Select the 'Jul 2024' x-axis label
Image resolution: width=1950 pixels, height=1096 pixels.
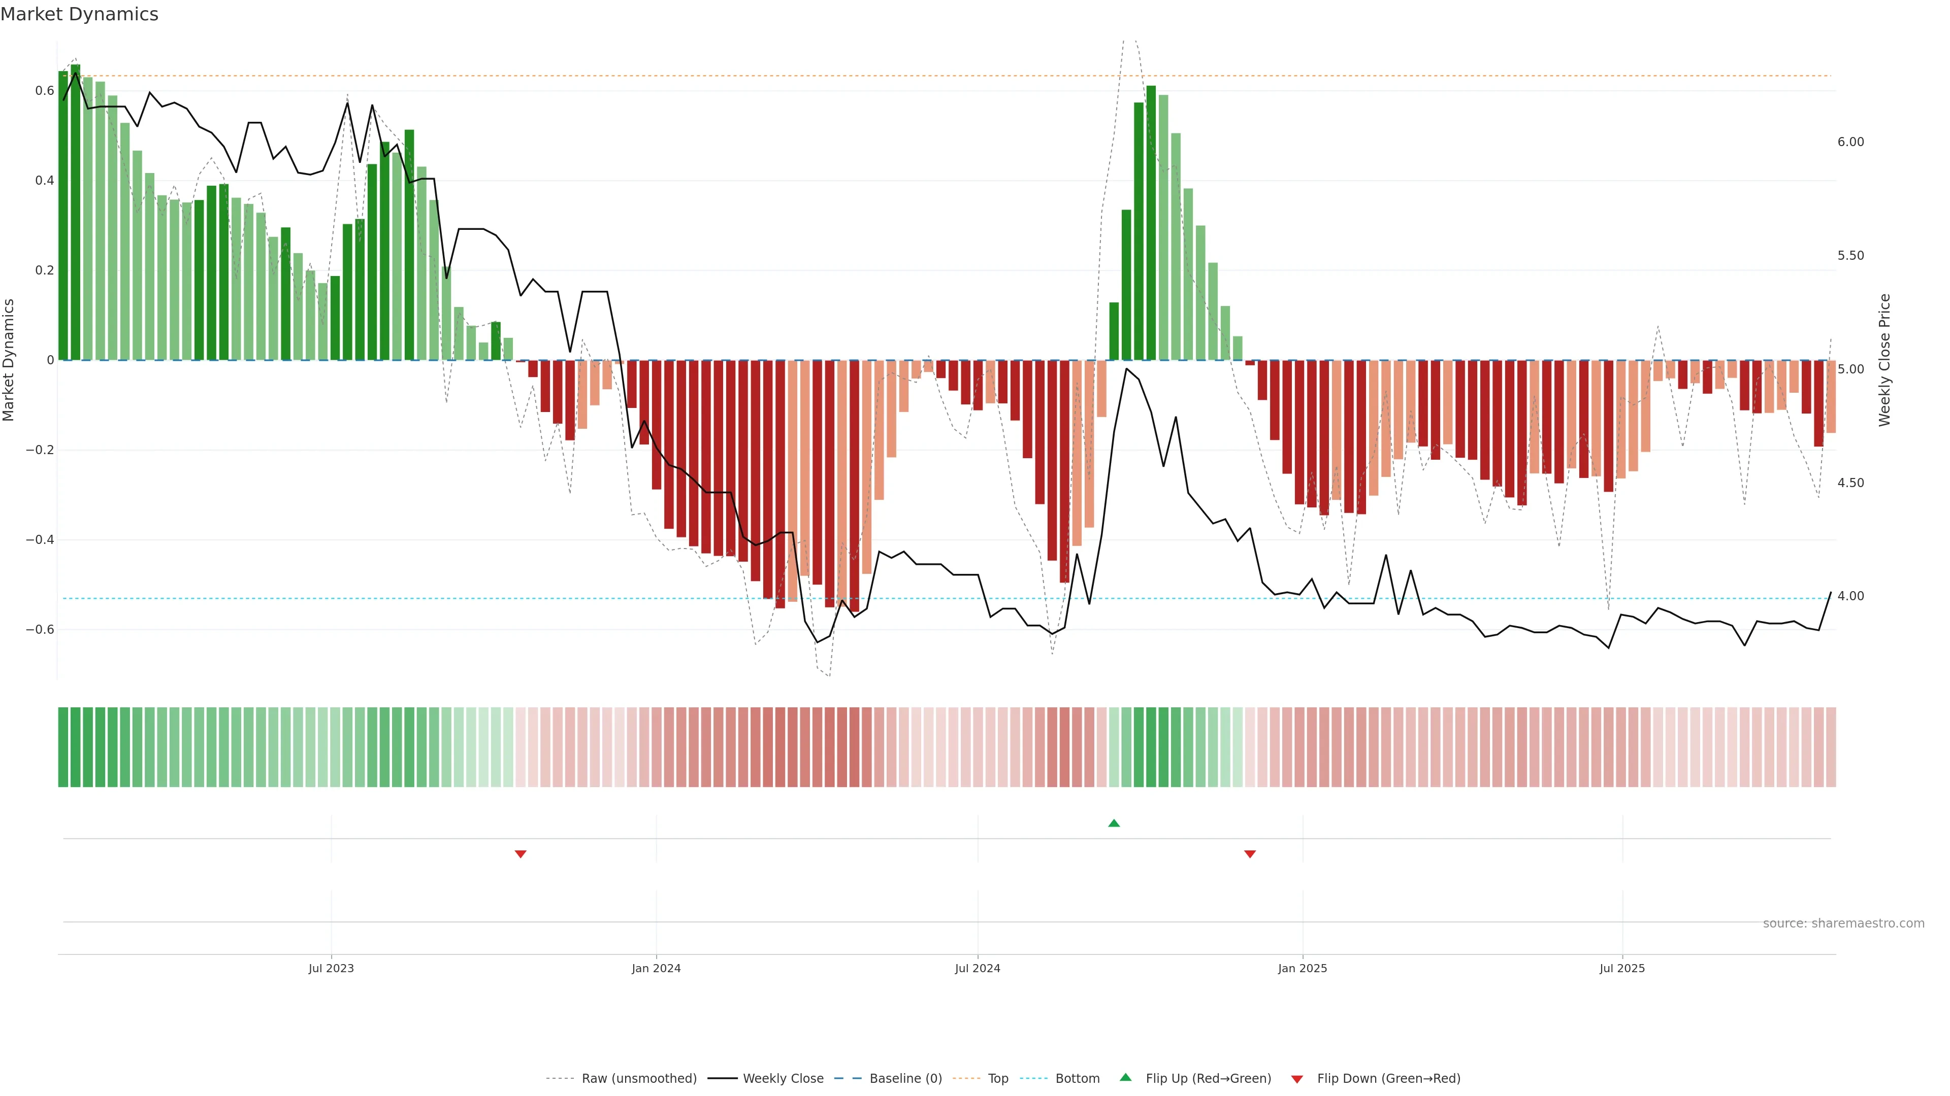977,968
